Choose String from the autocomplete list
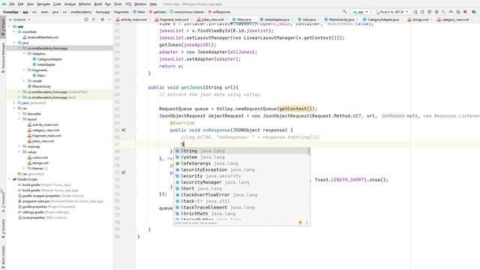This screenshot has height=270, width=480. (x=241, y=151)
